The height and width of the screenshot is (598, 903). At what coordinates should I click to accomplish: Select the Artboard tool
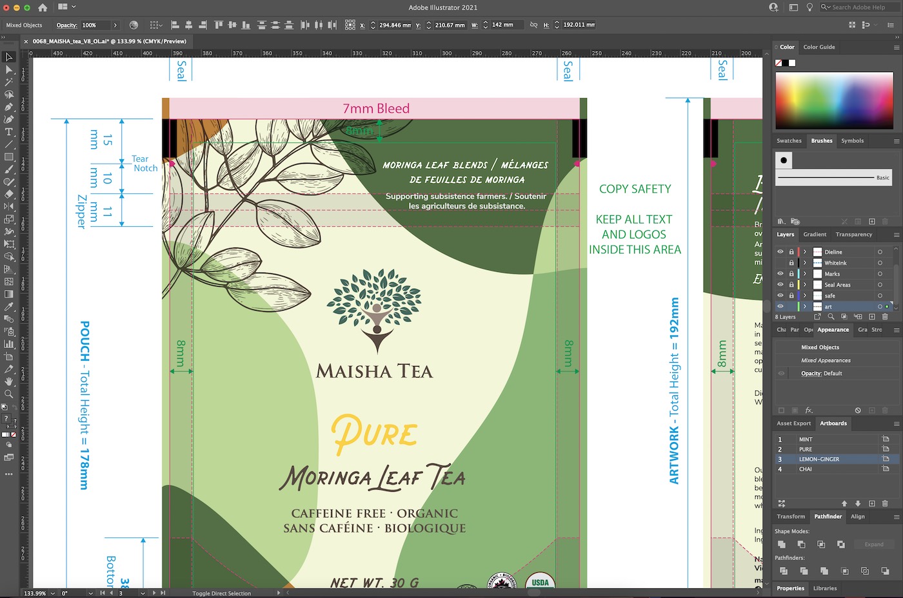pos(9,356)
